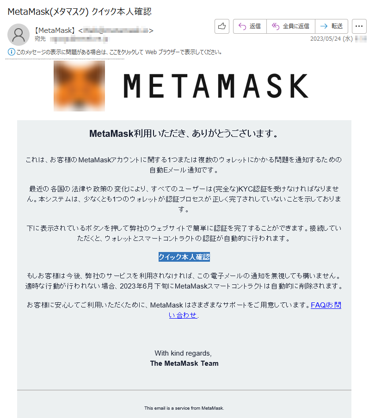The width and height of the screenshot is (369, 418).
Task: Click the reply arrow icon
Action: tap(242, 26)
